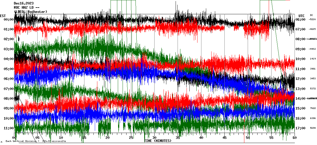Click the 17:00 UTC row label
The image size is (317, 145).
300,128
